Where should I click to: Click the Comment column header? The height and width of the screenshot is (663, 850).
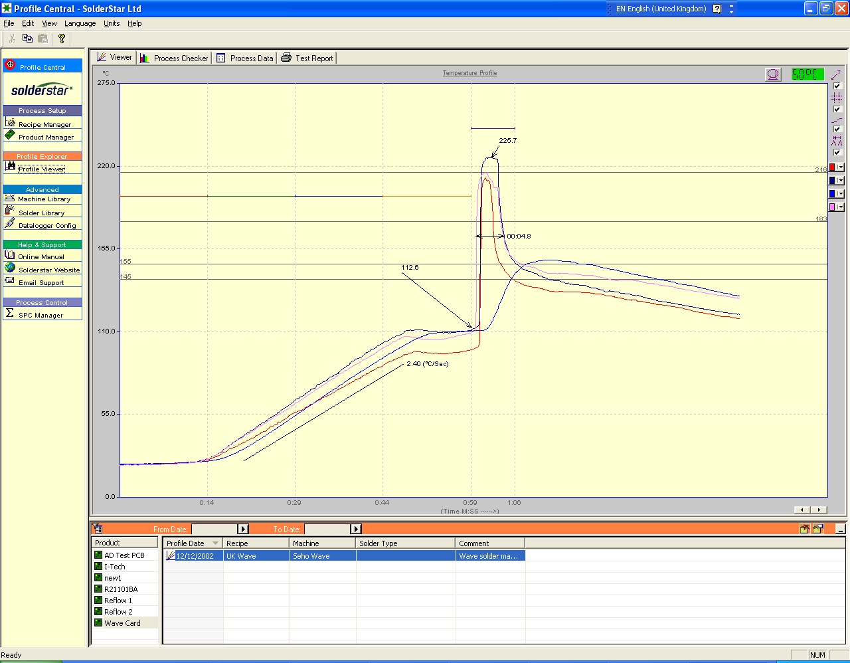pos(490,543)
